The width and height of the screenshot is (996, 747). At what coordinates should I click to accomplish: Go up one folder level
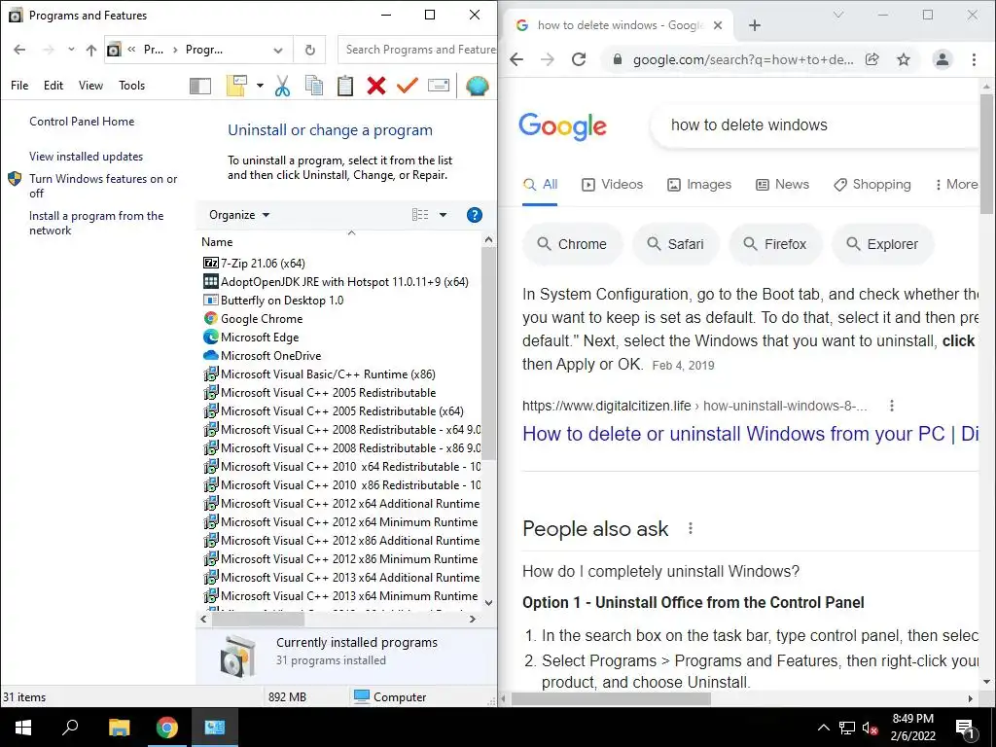tap(91, 50)
